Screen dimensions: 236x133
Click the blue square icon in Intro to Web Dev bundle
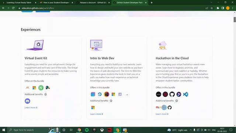click(x=93, y=94)
